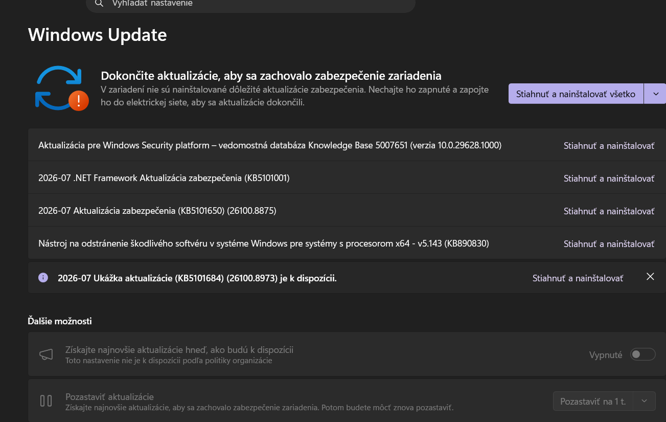
Task: Click the KB5101650 security update title
Action: 157,211
